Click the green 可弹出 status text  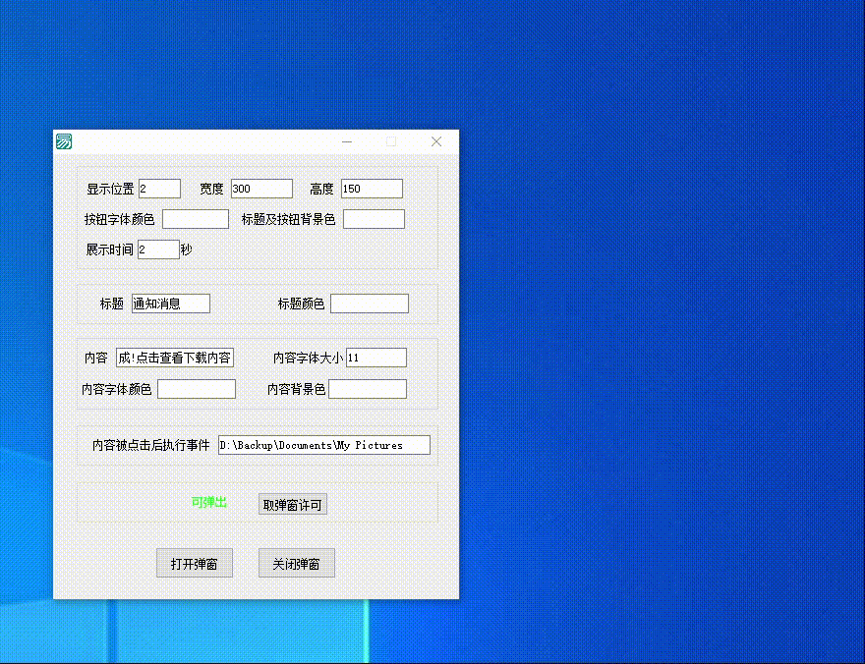[209, 502]
